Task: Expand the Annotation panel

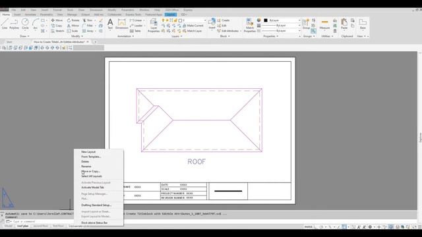Action: coord(126,36)
